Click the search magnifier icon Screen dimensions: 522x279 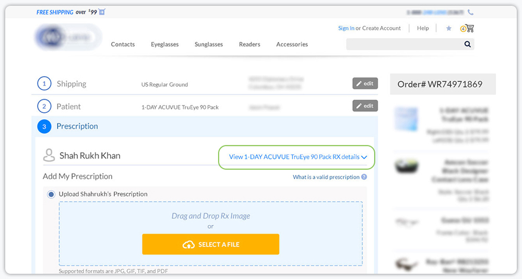467,44
